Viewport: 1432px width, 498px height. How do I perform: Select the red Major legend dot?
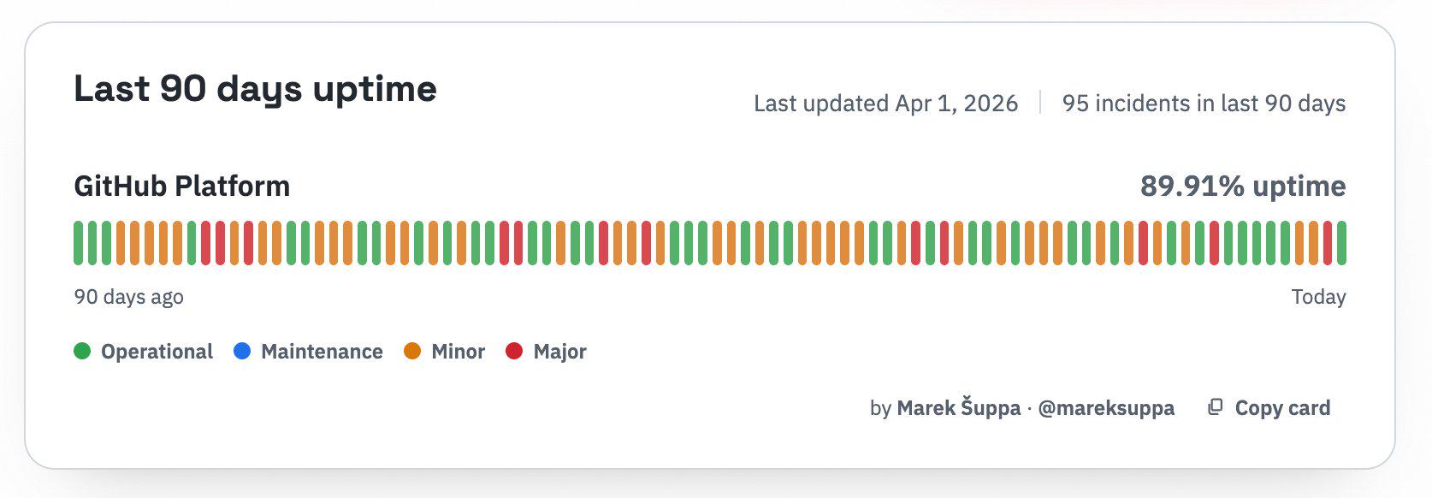[x=514, y=351]
